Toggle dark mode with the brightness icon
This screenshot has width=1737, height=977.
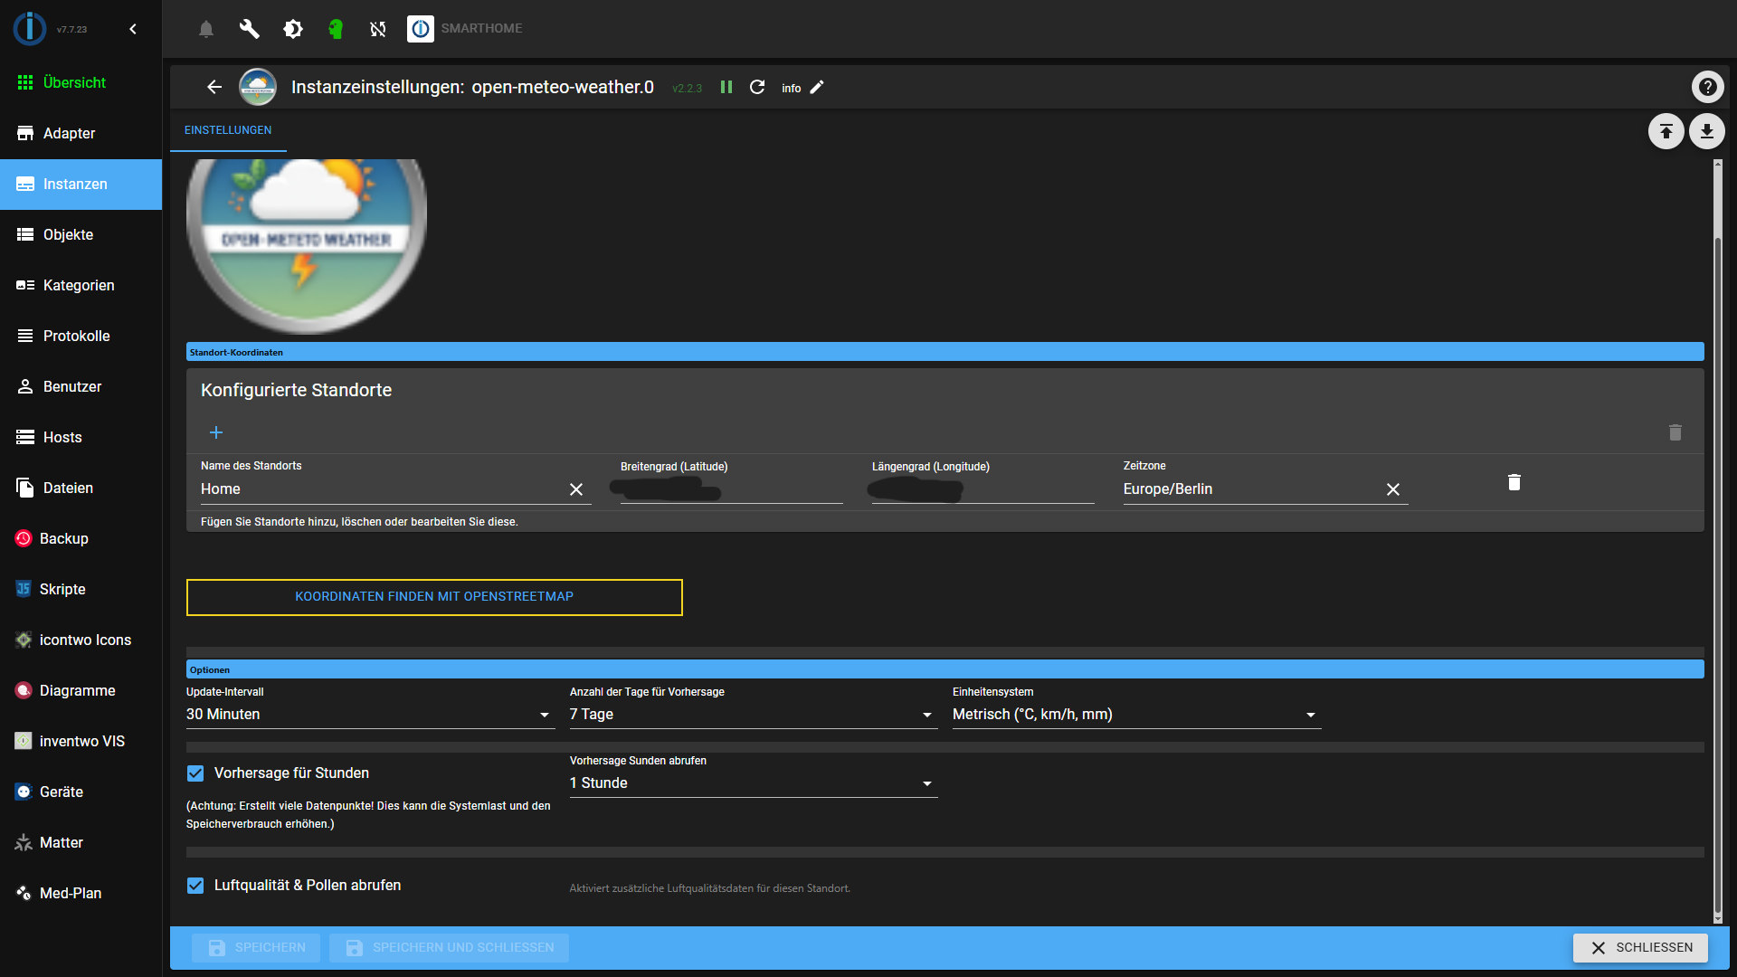coord(292,28)
